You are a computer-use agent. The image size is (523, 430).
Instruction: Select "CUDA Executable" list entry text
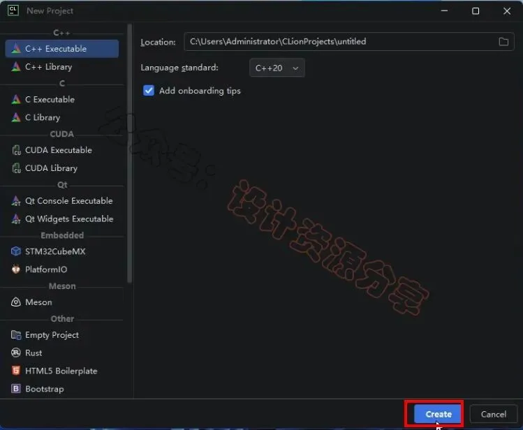click(x=59, y=150)
